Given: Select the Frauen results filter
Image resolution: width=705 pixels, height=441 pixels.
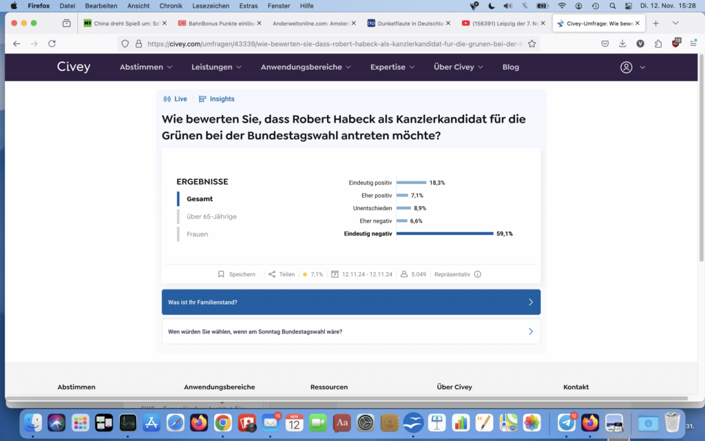Looking at the screenshot, I should [x=197, y=234].
